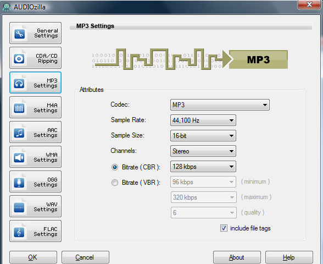Select the Bitrate (CBR) radio button

pyautogui.click(x=115, y=167)
